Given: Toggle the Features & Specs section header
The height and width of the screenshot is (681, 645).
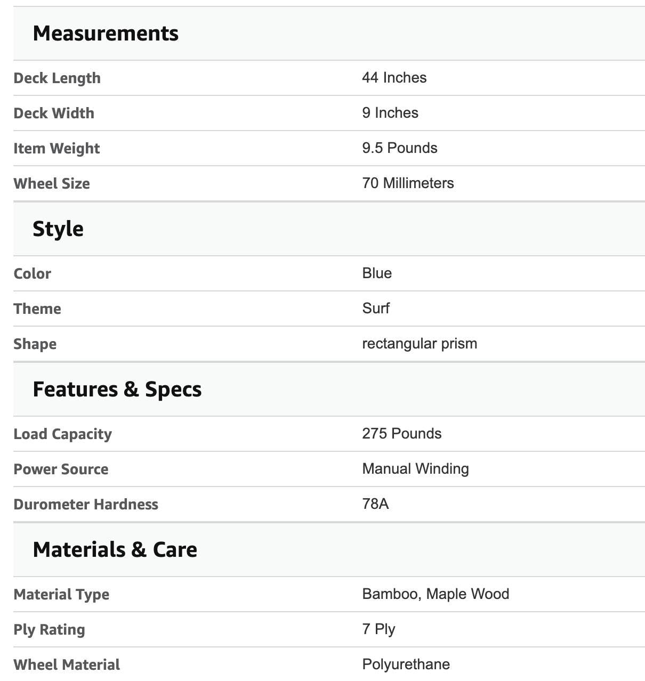Looking at the screenshot, I should [117, 390].
